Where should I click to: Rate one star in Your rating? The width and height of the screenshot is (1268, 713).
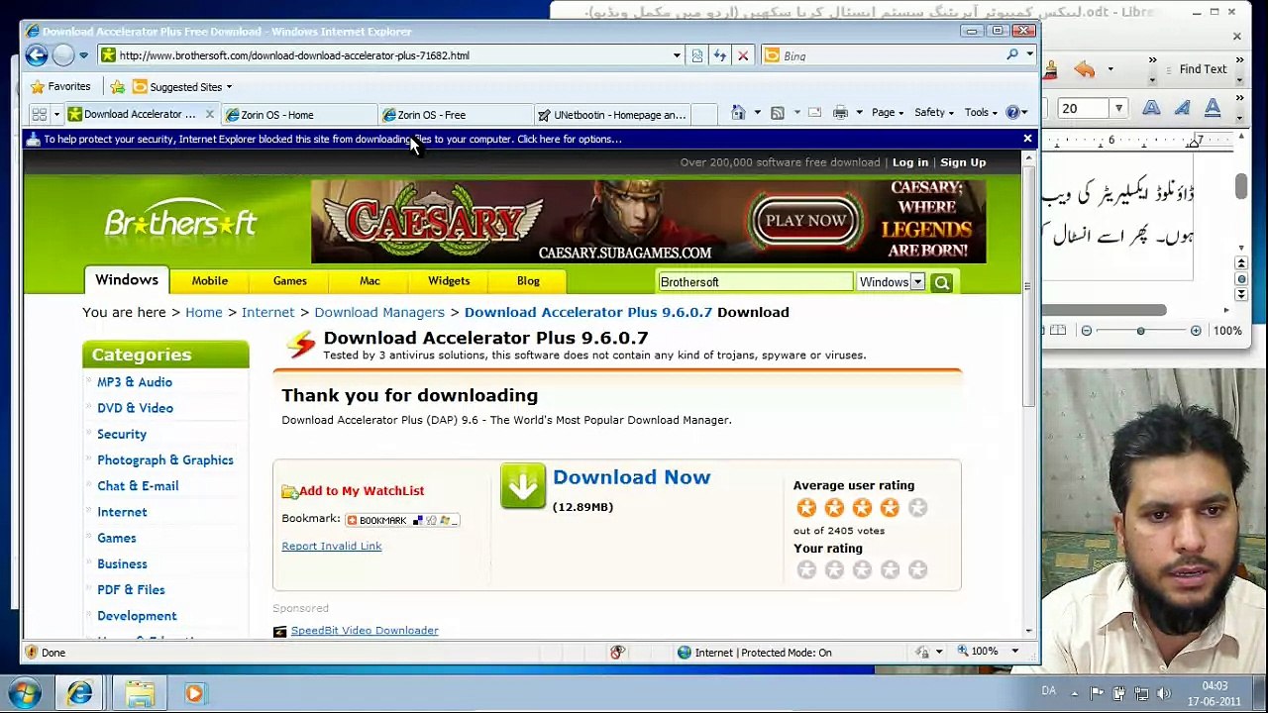806,569
